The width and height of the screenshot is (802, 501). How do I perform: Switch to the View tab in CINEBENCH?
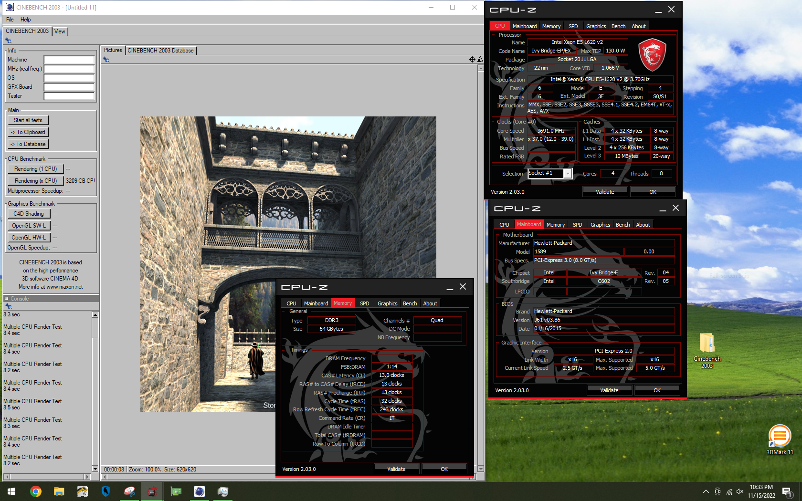(60, 31)
